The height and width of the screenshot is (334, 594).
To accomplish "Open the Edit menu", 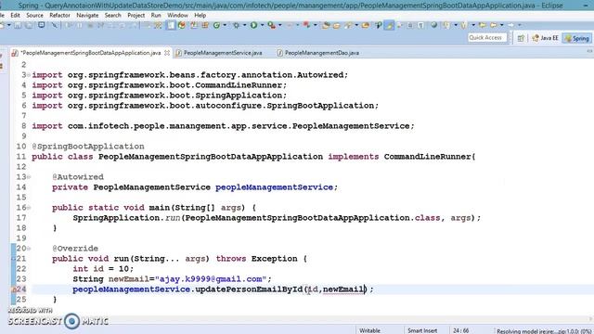I will pos(15,16).
